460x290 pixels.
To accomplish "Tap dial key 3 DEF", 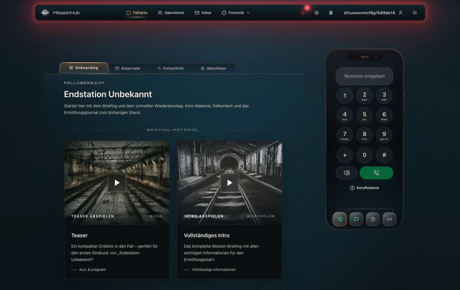I will [x=384, y=96].
